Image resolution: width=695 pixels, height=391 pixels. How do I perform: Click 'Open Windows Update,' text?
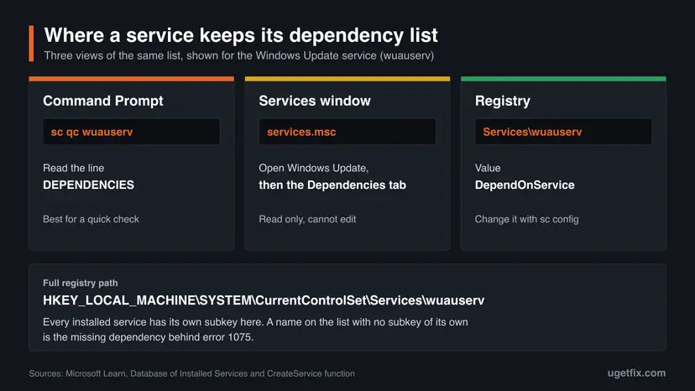(x=314, y=168)
